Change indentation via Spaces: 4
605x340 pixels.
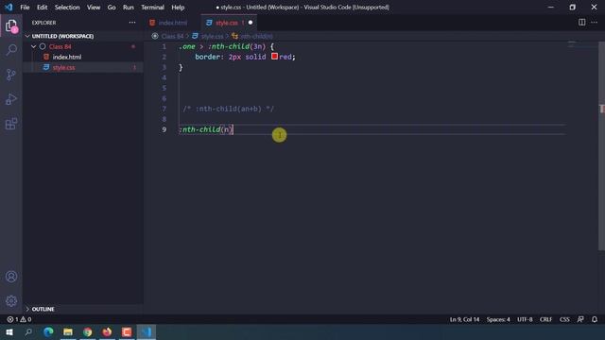tap(498, 319)
